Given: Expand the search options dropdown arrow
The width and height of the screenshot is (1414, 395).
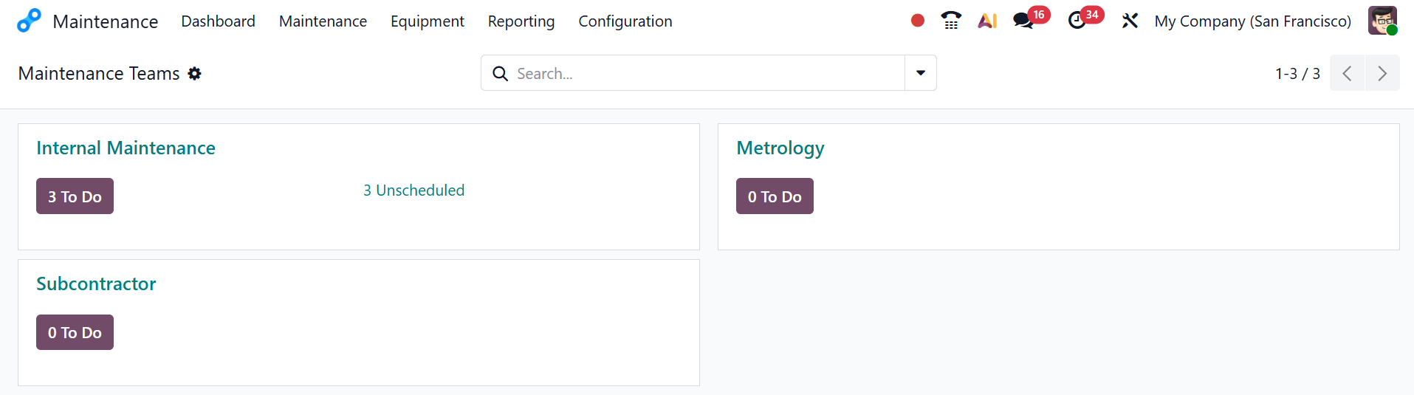Looking at the screenshot, I should (920, 73).
